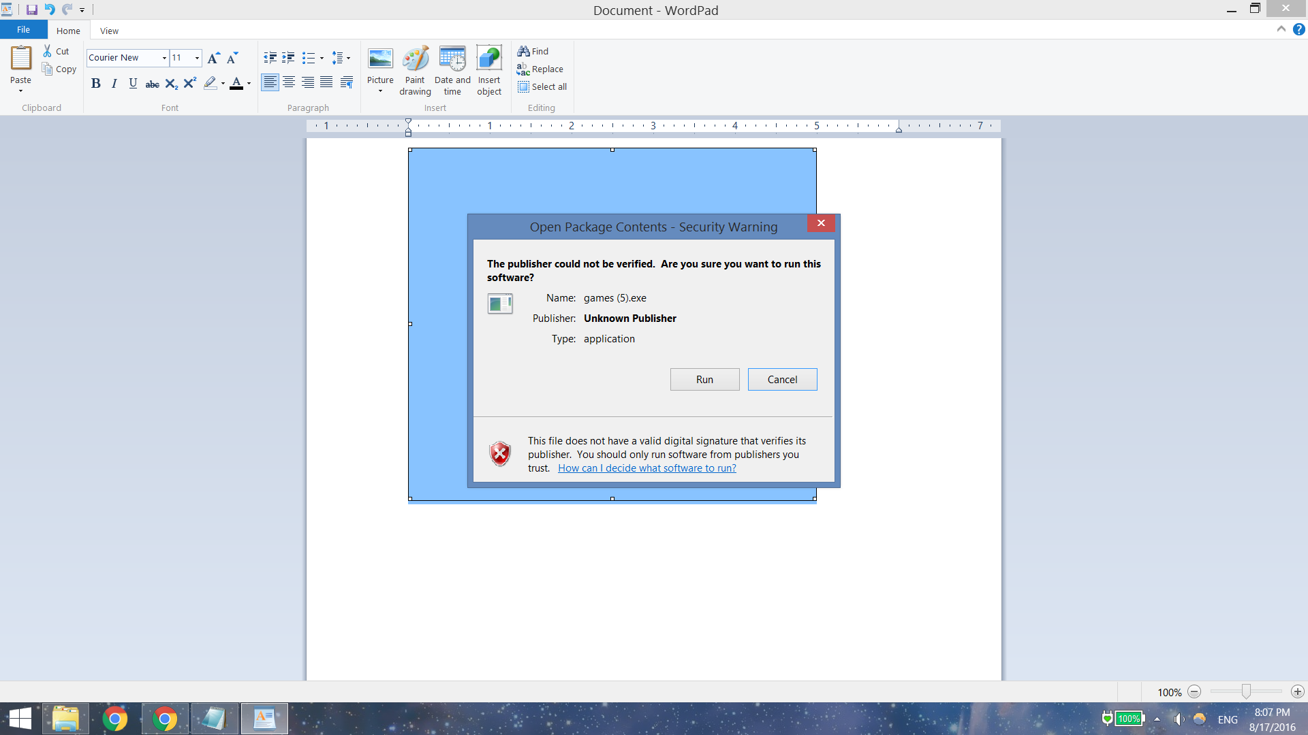Expand the font size dropdown
1308x735 pixels.
198,58
